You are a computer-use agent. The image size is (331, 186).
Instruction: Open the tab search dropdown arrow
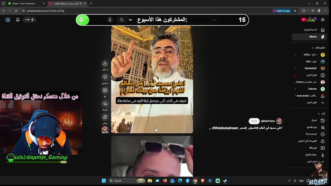(x=3, y=3)
